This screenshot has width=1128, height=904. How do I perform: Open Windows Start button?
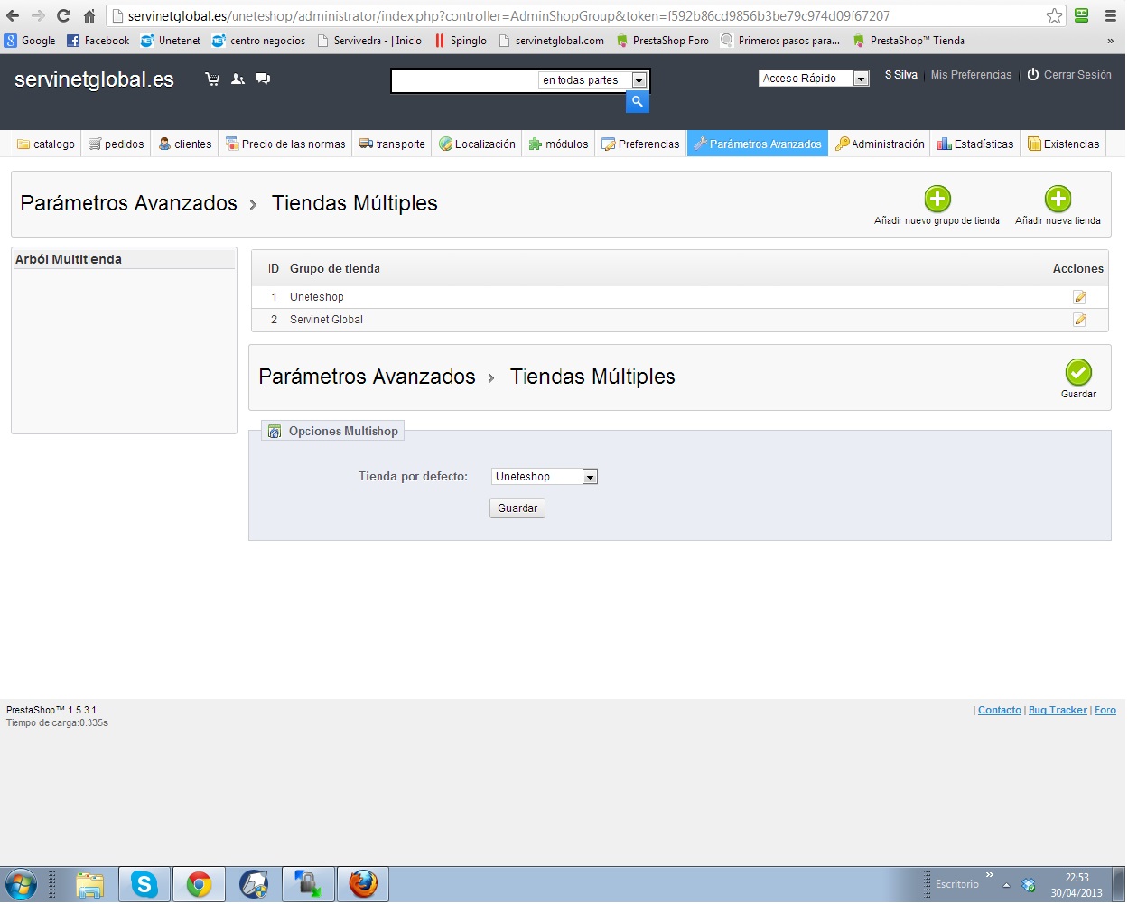point(20,884)
